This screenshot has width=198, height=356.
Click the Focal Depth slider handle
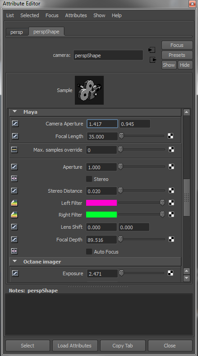[121, 239]
